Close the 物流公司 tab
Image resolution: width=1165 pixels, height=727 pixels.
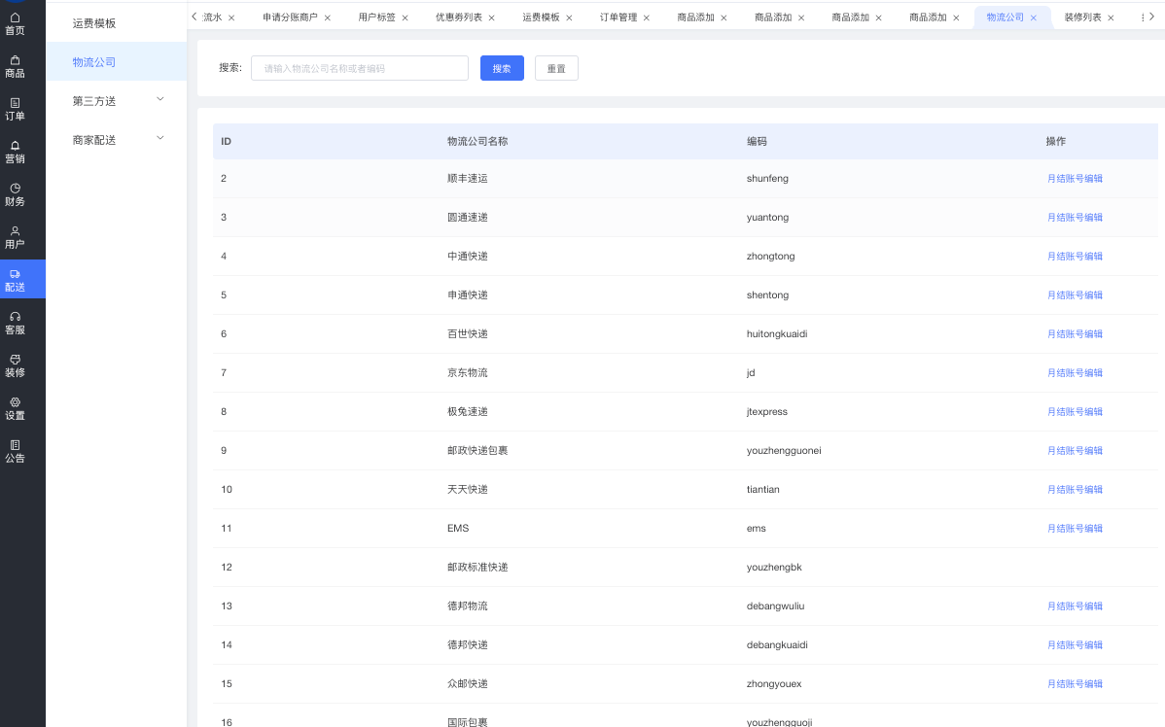[1034, 17]
